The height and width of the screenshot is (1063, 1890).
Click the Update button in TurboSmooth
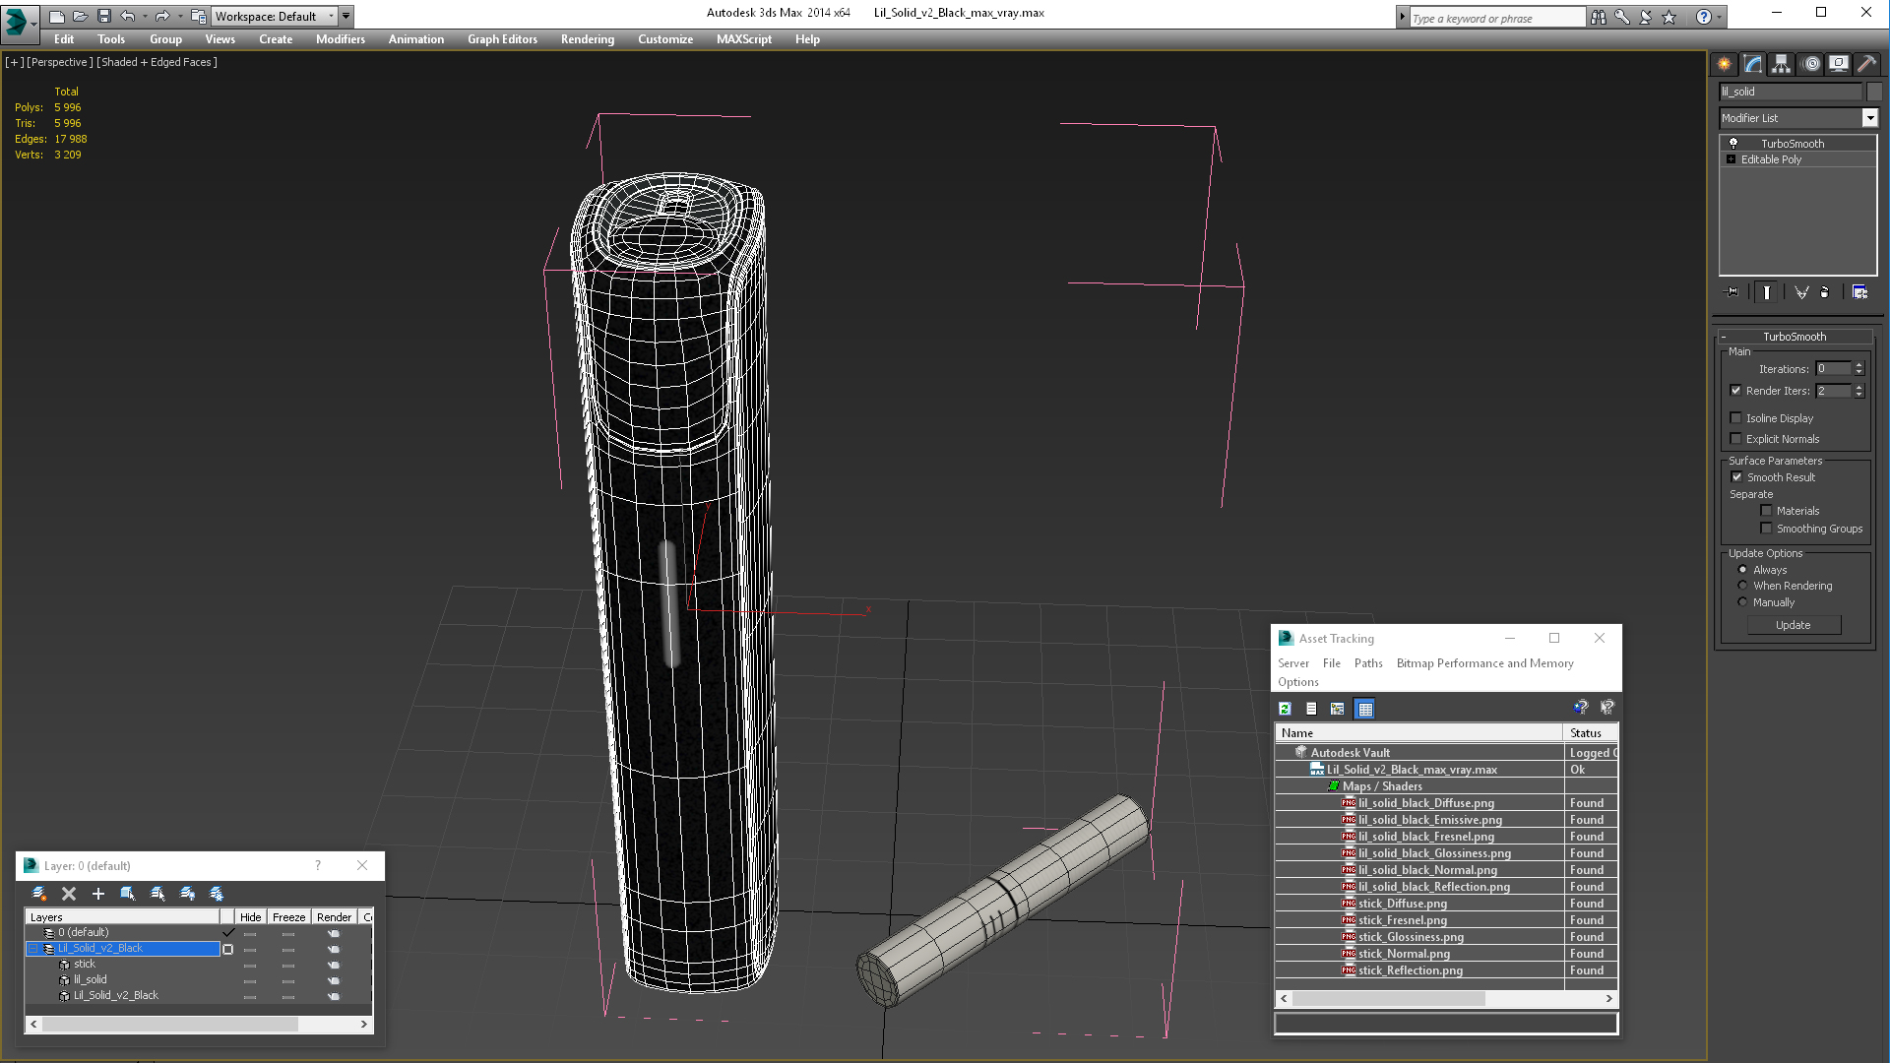pyautogui.click(x=1794, y=624)
